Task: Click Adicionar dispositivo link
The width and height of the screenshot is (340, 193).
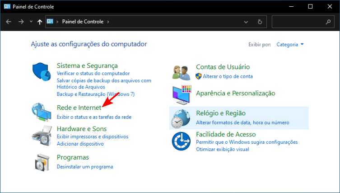Action: click(x=80, y=144)
